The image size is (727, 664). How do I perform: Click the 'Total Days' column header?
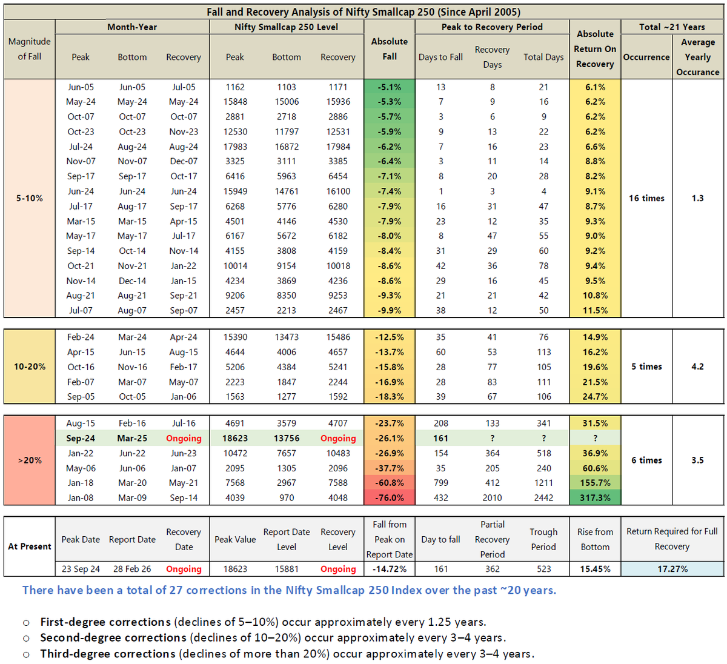tap(543, 57)
